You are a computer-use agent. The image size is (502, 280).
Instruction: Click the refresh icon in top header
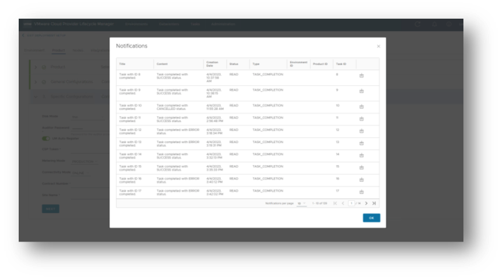[417, 24]
